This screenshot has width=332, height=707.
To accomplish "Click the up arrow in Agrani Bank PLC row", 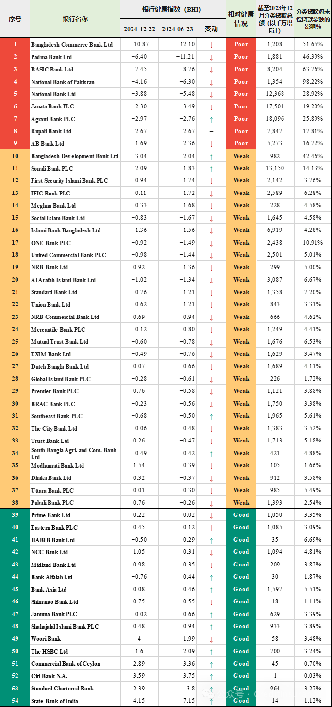I will [x=212, y=119].
